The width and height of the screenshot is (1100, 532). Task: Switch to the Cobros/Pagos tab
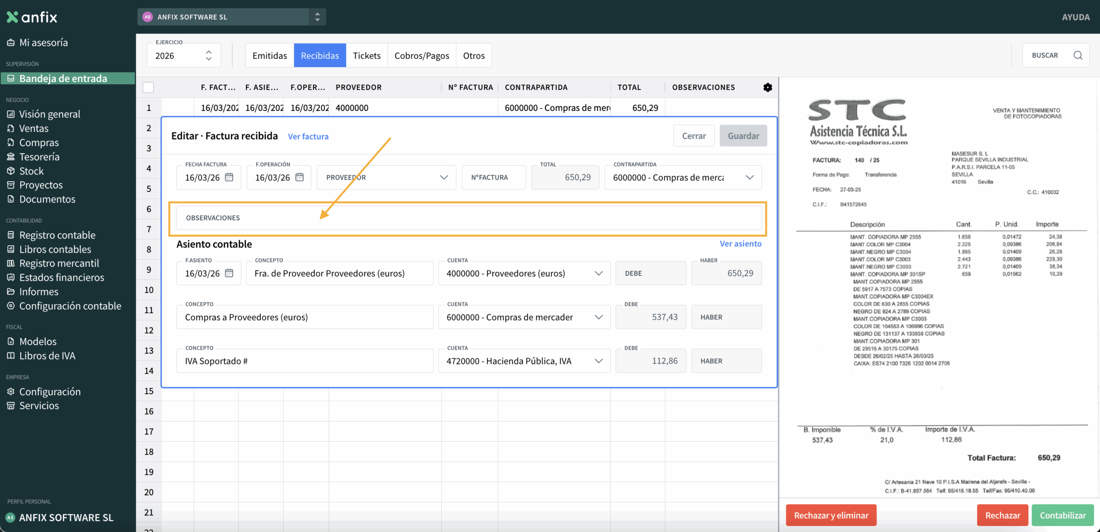click(x=422, y=55)
